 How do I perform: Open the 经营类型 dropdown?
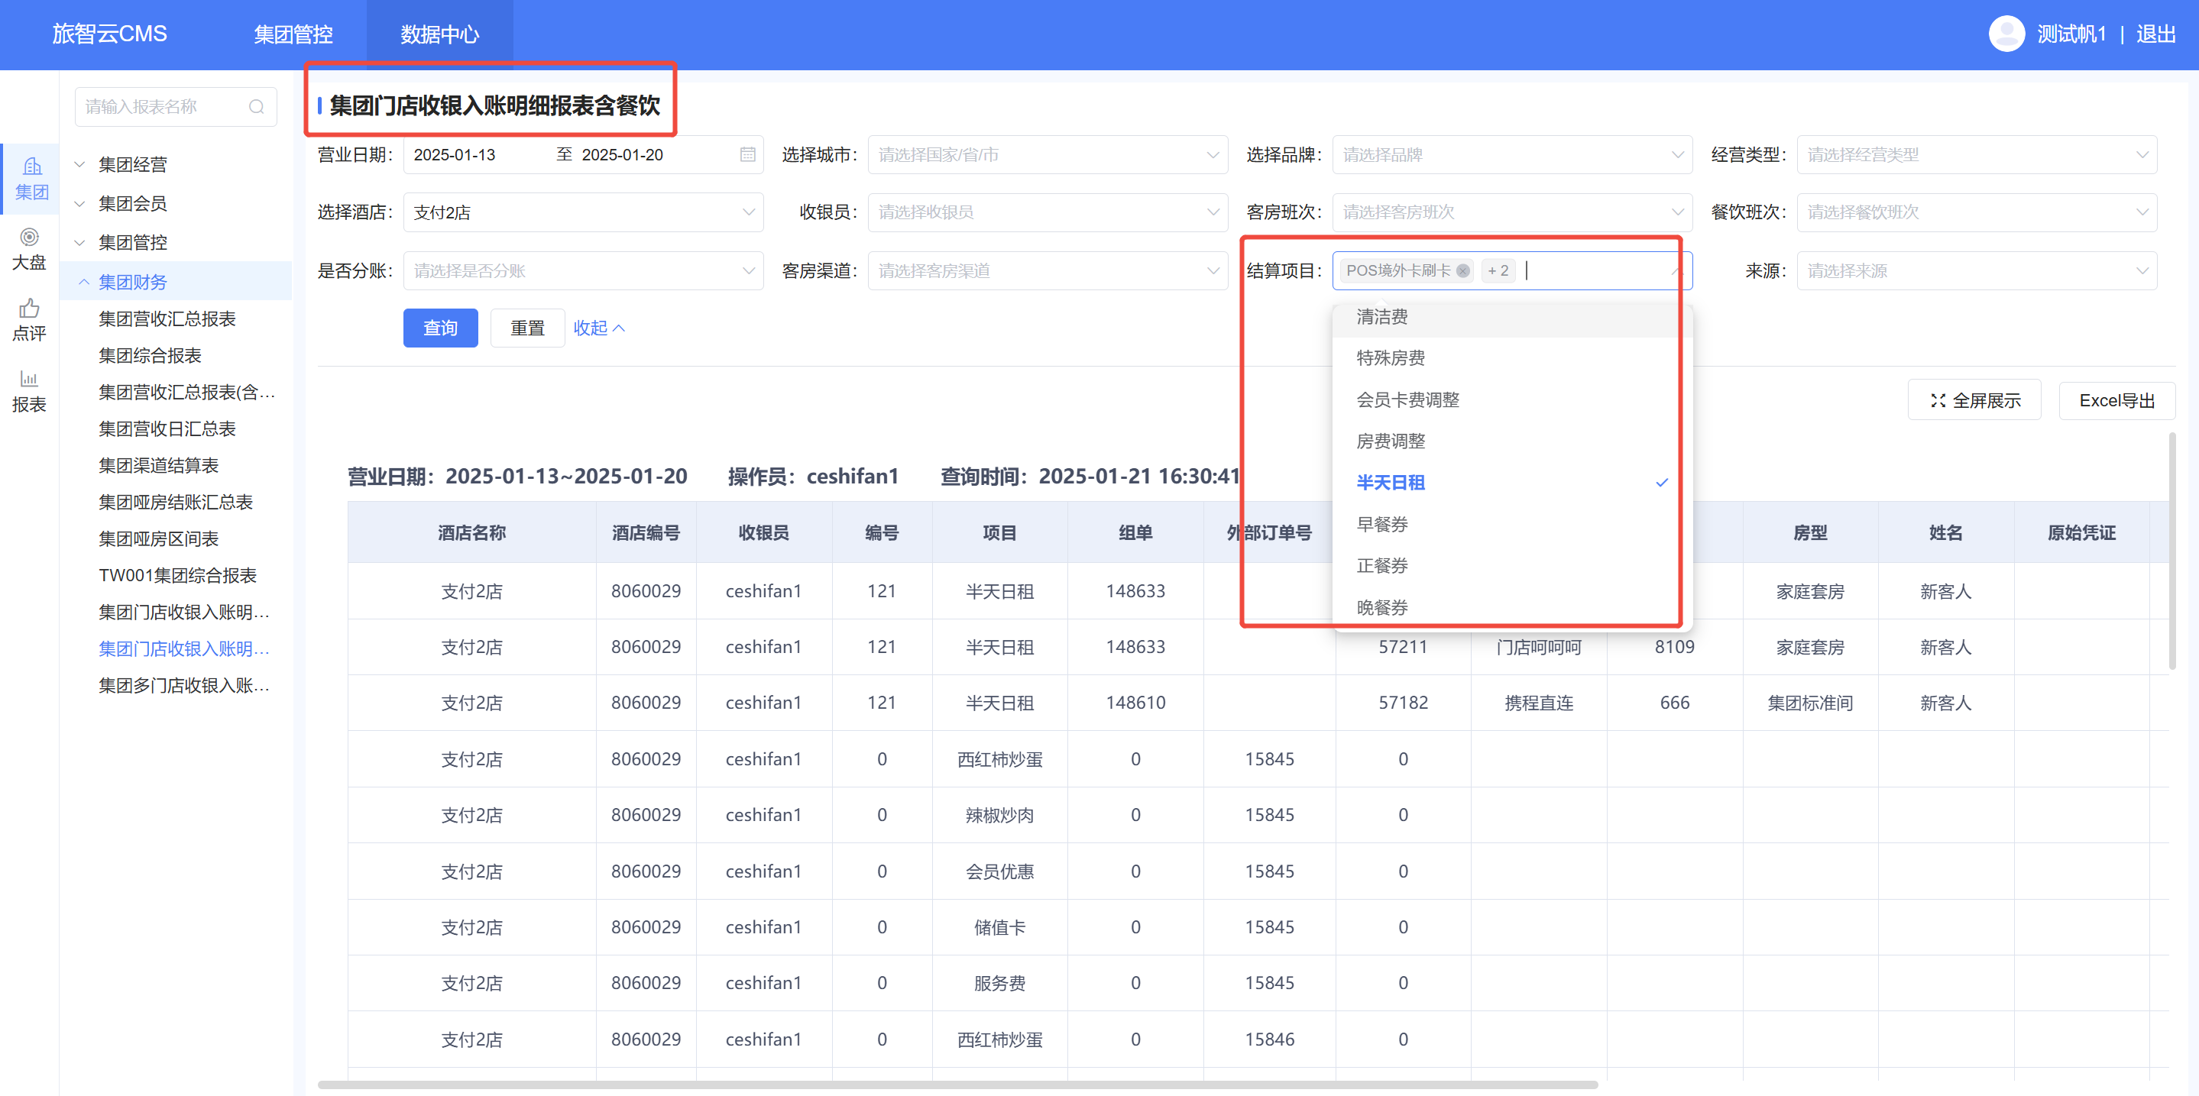(1976, 154)
